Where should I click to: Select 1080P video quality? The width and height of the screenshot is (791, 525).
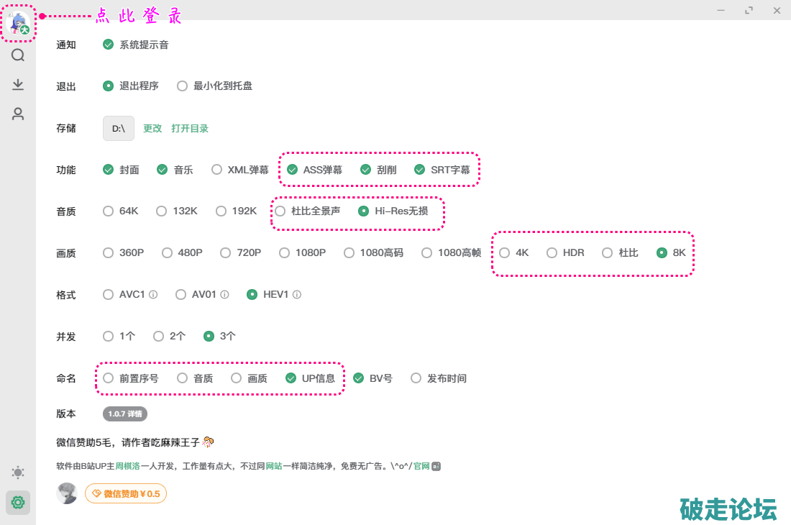click(284, 253)
